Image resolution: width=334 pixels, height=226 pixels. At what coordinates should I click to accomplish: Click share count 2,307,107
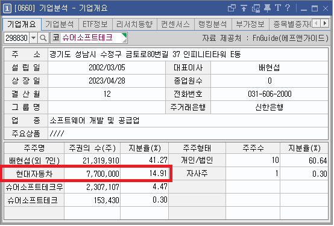coord(102,188)
